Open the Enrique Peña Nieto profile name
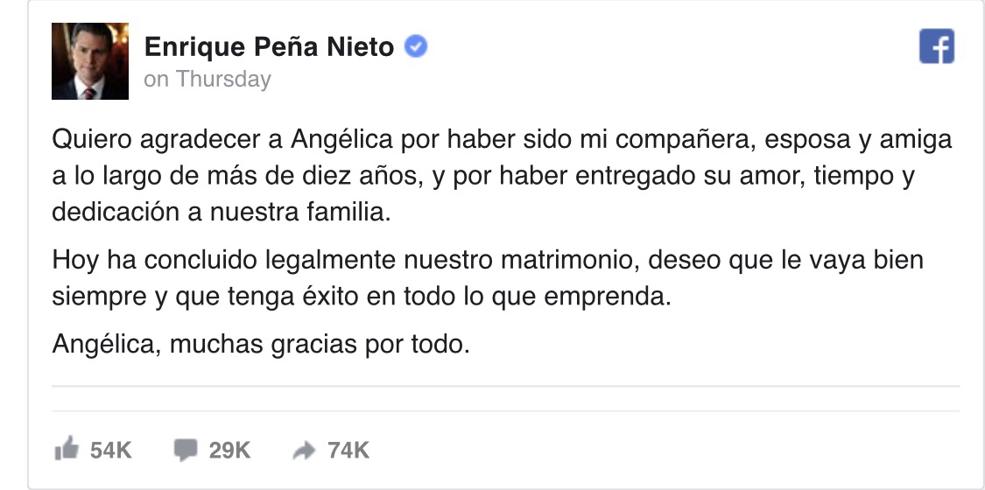985x490 pixels. tap(269, 46)
